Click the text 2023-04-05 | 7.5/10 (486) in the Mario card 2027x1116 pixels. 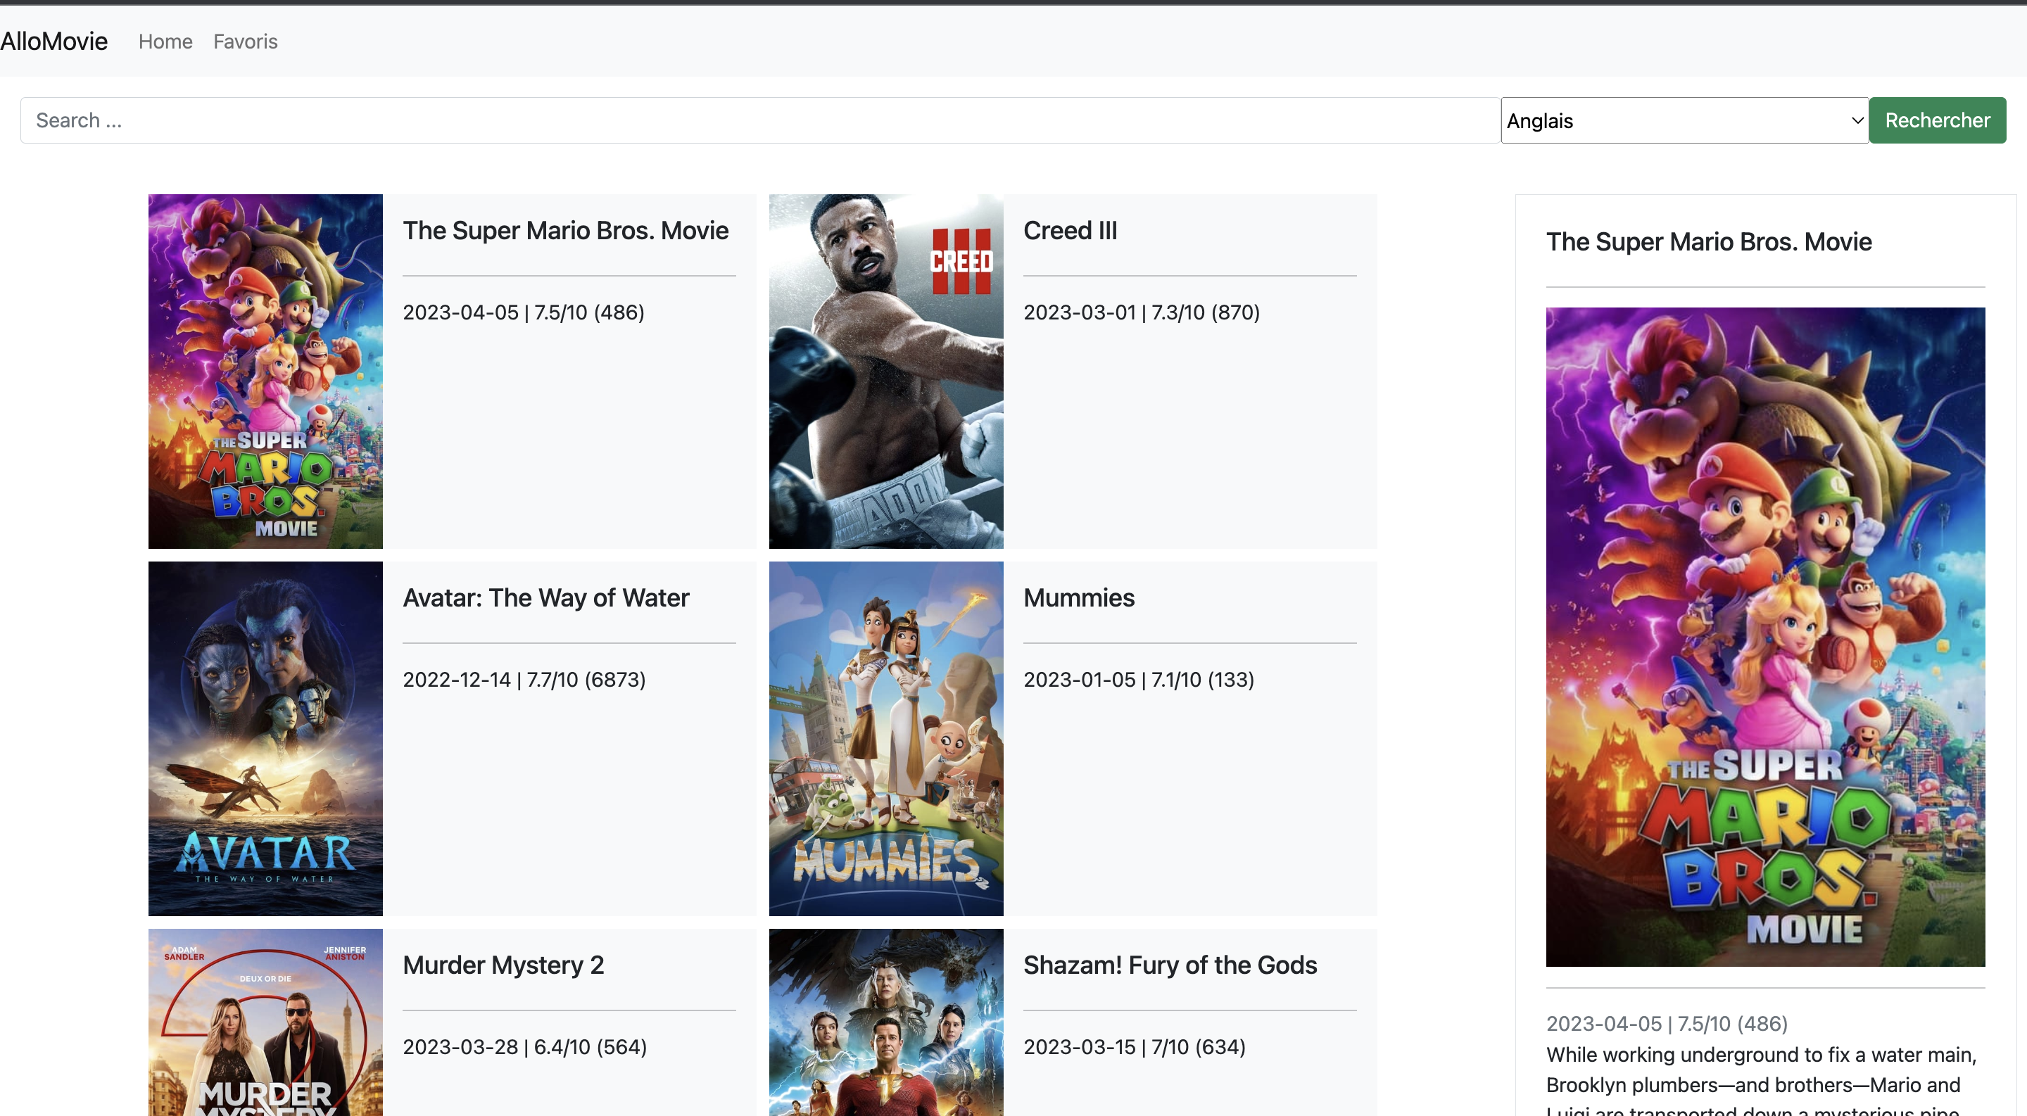tap(523, 312)
